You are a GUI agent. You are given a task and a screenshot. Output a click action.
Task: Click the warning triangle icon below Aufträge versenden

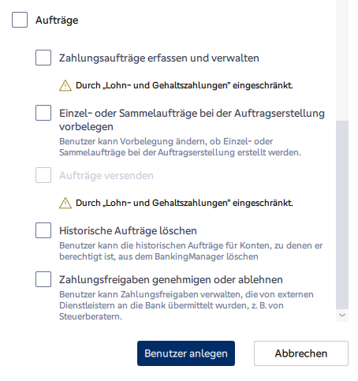[65, 204]
